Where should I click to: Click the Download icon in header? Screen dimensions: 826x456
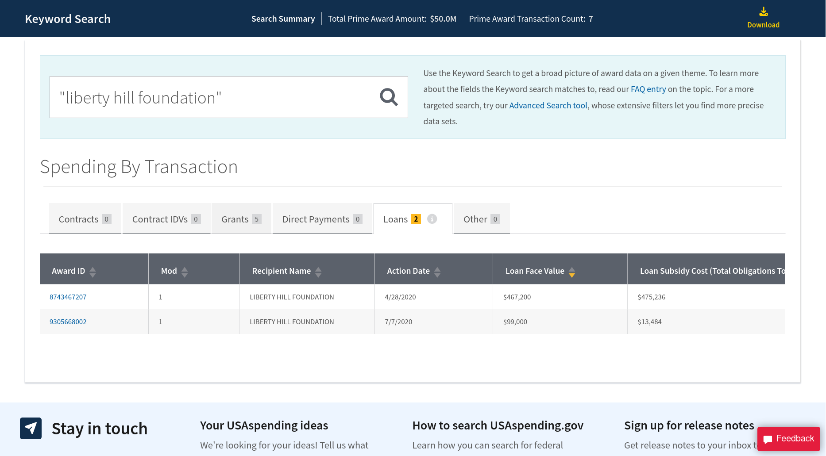click(x=763, y=12)
